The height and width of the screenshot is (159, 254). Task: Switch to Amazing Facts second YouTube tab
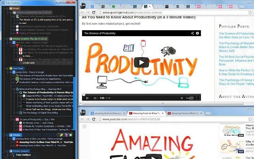coord(185,113)
